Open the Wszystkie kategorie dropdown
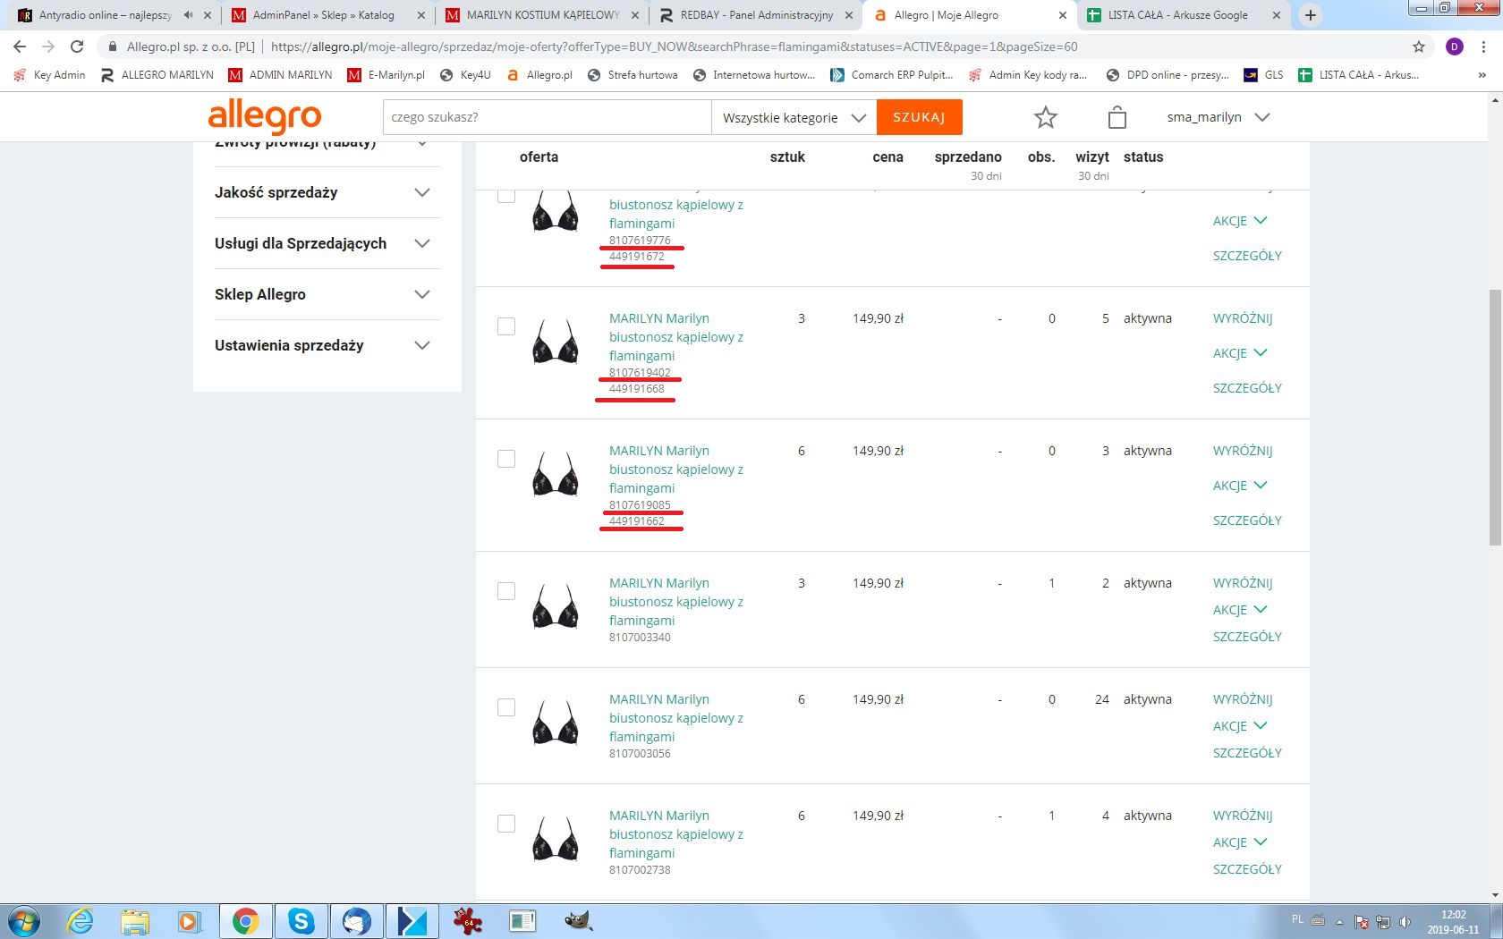This screenshot has width=1503, height=939. tap(794, 117)
